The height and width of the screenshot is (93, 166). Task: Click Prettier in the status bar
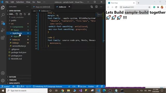(x=91, y=87)
